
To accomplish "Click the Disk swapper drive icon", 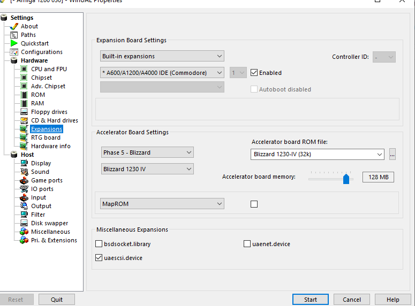I will (x=24, y=223).
